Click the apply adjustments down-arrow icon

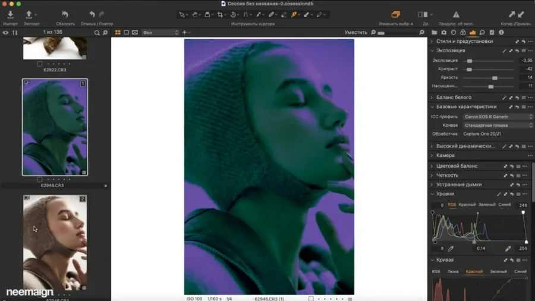point(521,14)
